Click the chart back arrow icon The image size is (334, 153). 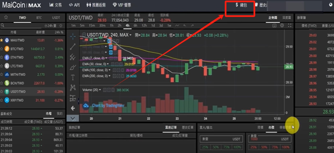click(73, 108)
